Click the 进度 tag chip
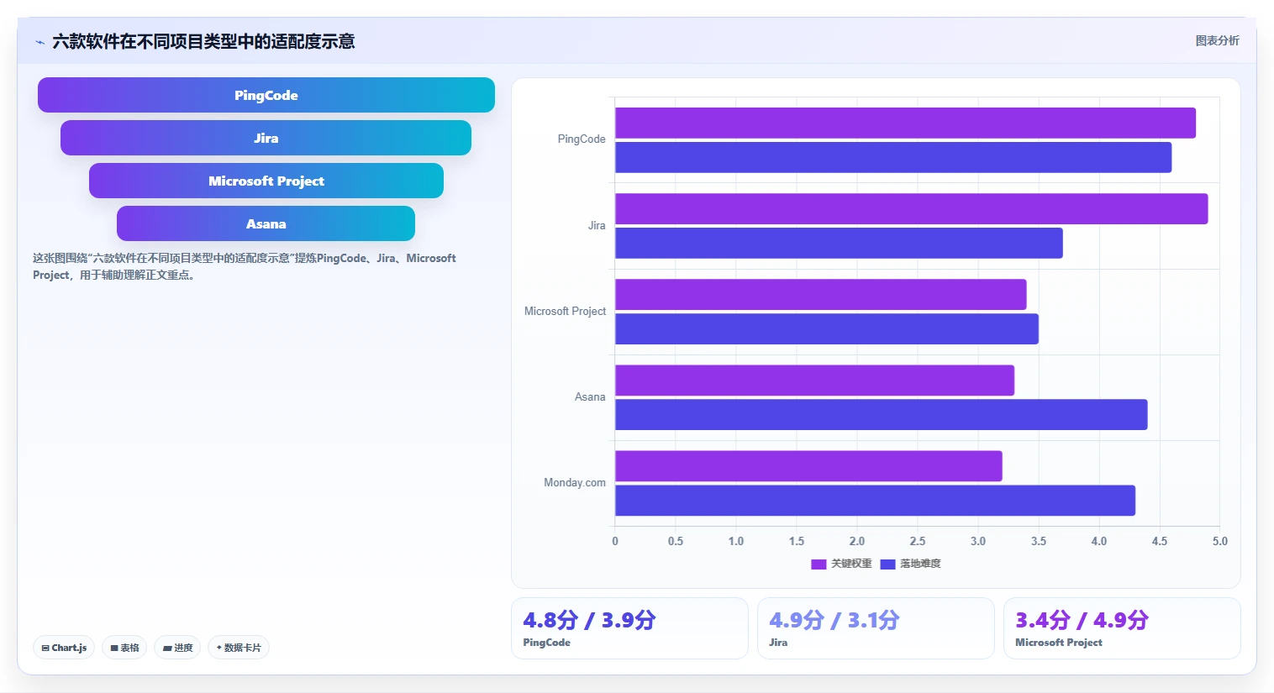The height and width of the screenshot is (693, 1274). click(177, 648)
